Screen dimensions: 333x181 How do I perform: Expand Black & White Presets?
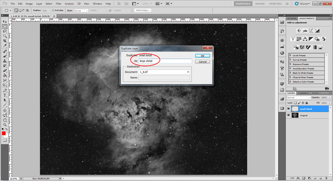[290, 73]
